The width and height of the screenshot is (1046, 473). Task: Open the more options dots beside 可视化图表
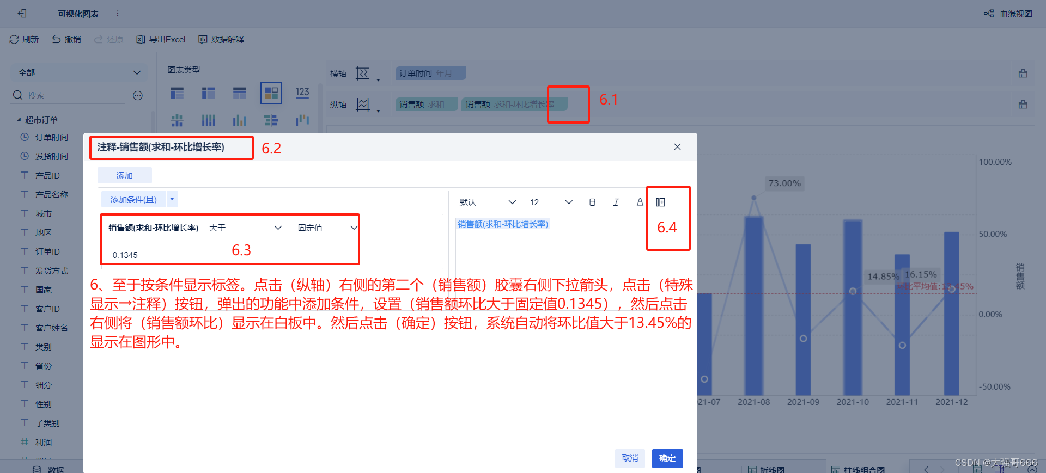pos(118,14)
